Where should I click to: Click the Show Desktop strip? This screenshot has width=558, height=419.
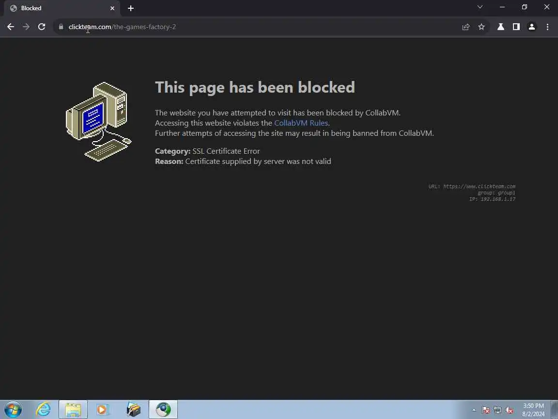tap(555, 409)
